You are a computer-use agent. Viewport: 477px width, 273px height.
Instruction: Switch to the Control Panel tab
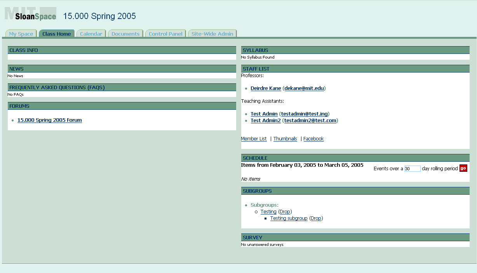click(165, 34)
